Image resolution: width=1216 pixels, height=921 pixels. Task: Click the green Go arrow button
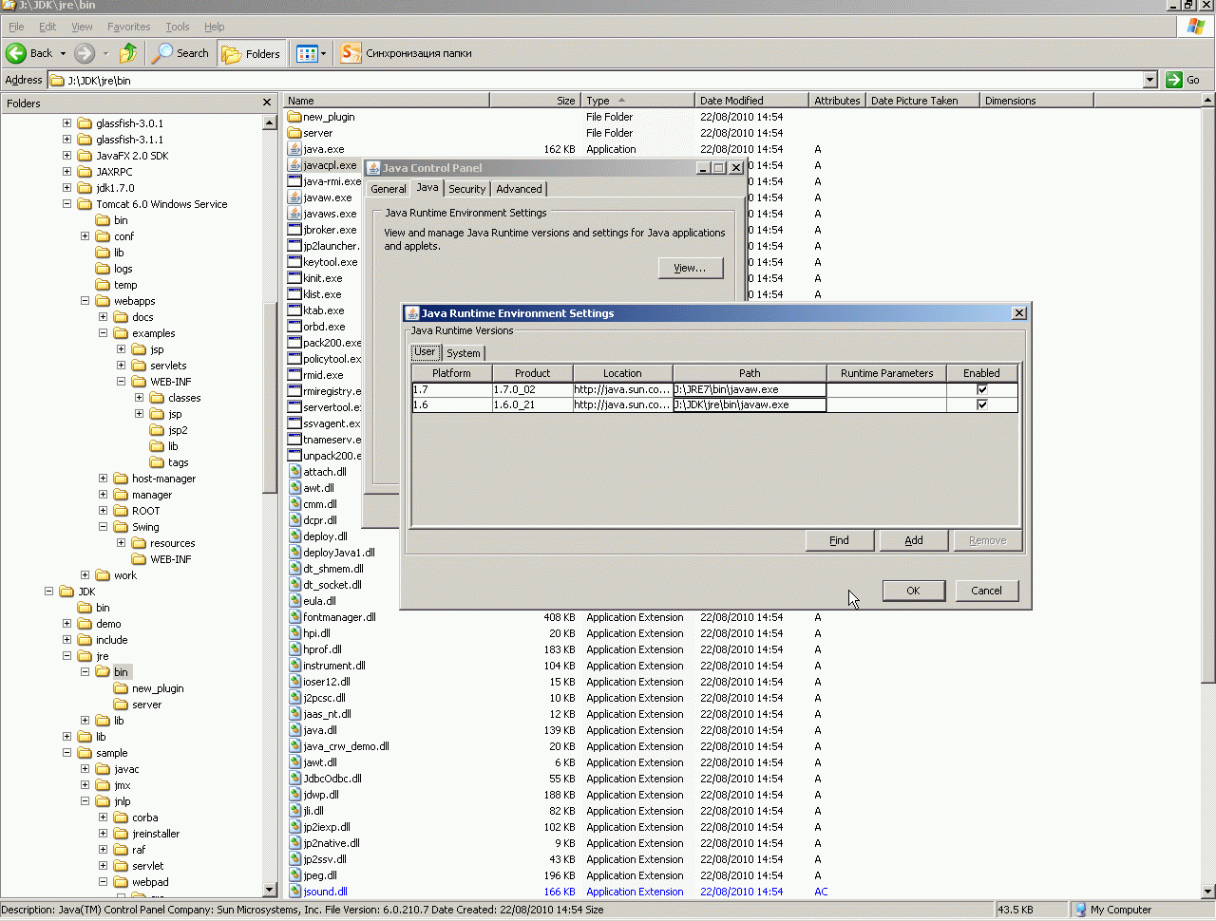(1174, 80)
